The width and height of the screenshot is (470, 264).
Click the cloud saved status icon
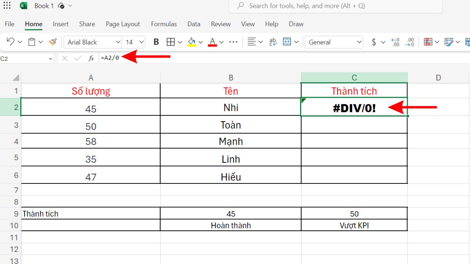[61, 6]
